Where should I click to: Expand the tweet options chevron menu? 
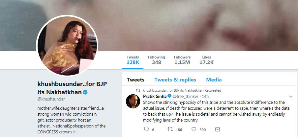291,97
